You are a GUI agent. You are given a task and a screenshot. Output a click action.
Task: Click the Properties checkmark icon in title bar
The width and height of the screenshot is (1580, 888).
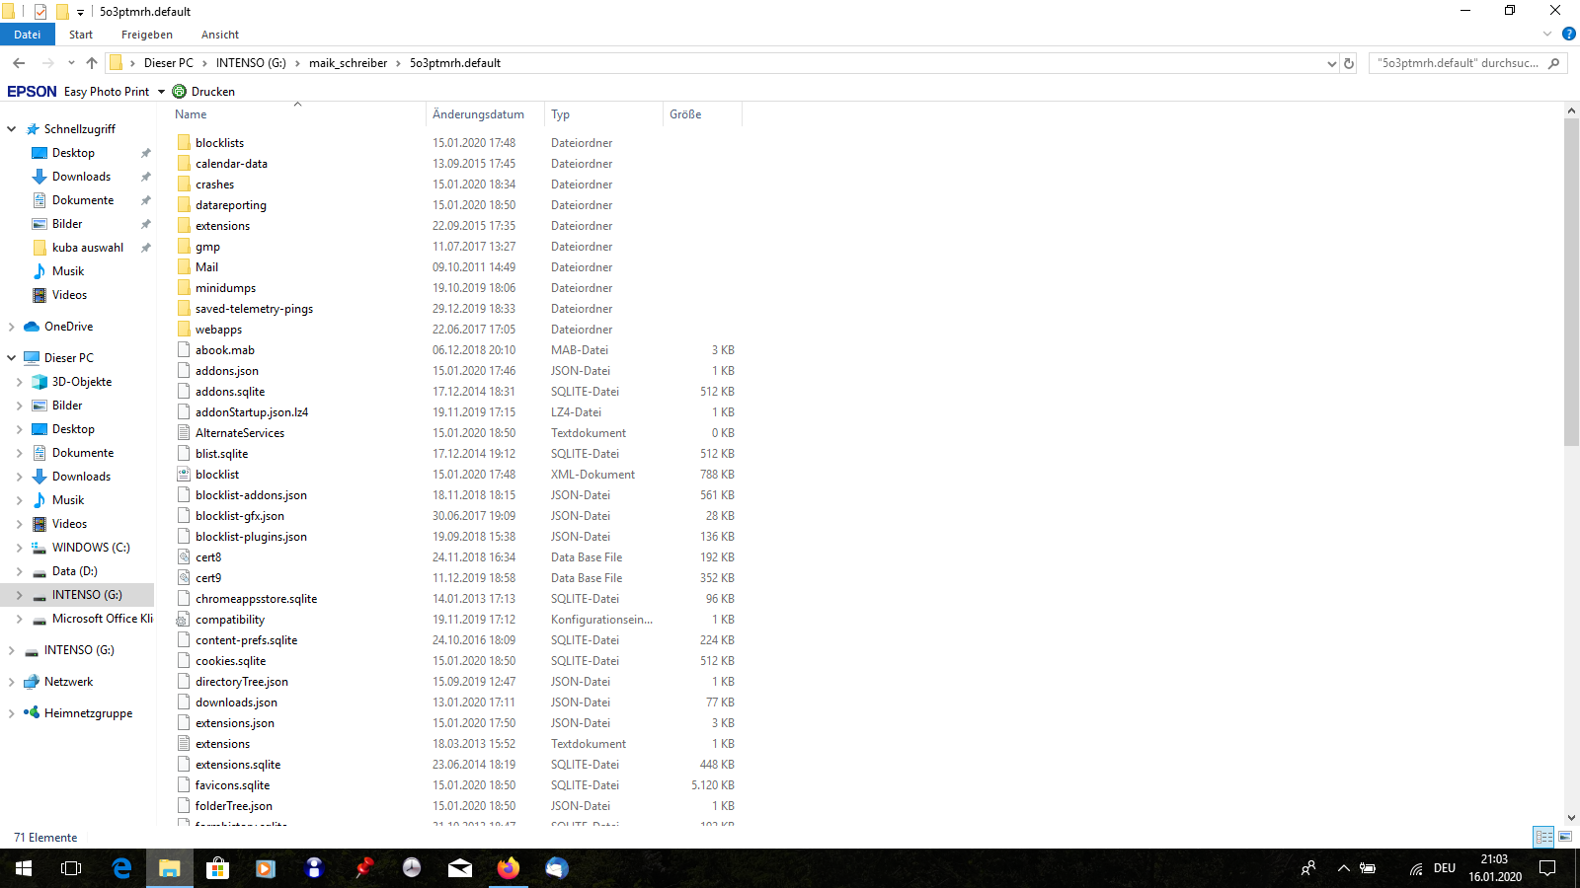[40, 11]
